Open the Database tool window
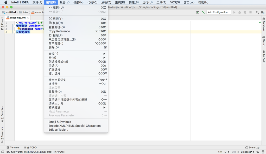This screenshot has width=266, height=154. (264, 25)
